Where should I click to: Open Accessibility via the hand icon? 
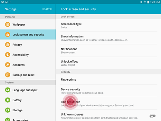tap(7, 55)
